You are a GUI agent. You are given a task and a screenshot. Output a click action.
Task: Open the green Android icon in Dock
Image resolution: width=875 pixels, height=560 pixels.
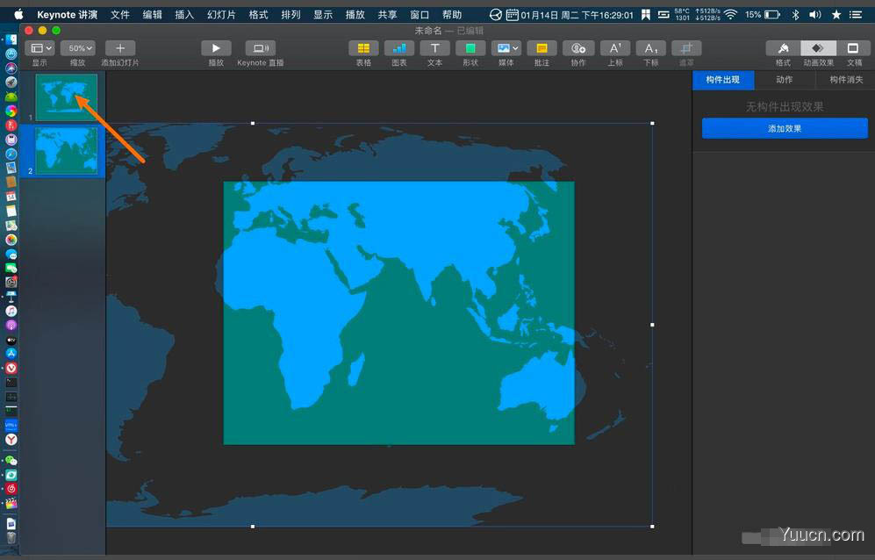[x=11, y=97]
